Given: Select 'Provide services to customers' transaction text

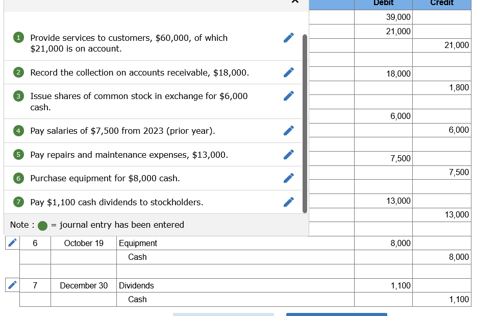Looking at the screenshot, I should [x=129, y=43].
